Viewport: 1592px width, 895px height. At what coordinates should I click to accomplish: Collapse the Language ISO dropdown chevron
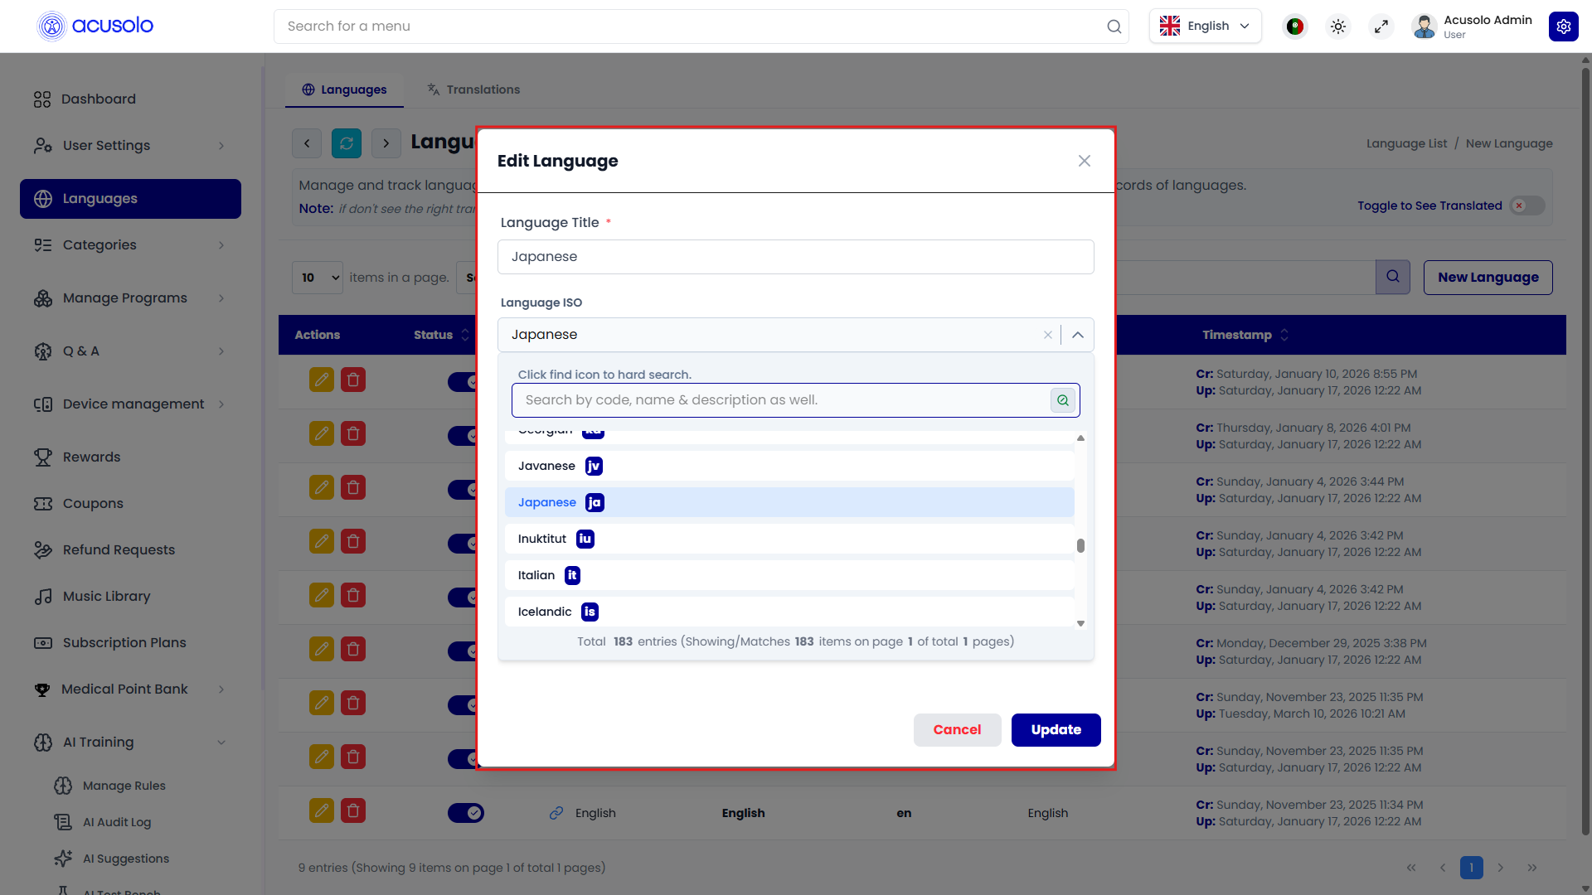coord(1078,335)
